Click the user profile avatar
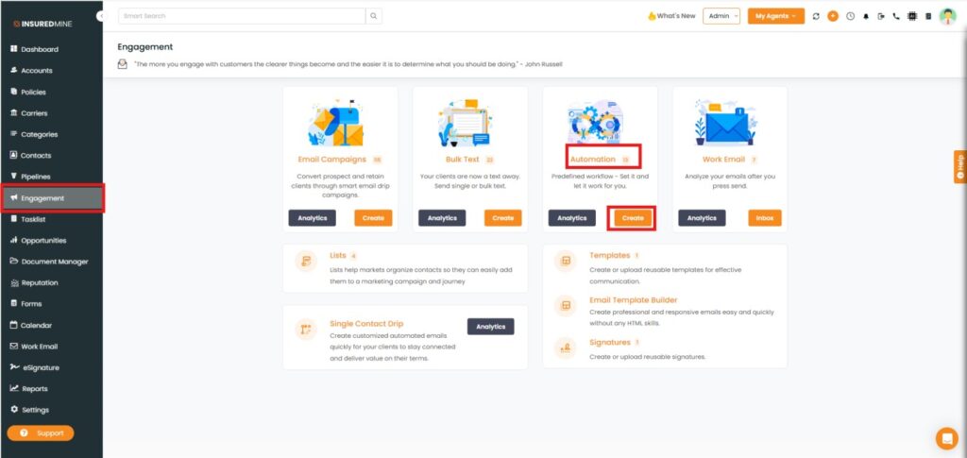This screenshot has height=458, width=967. (947, 16)
